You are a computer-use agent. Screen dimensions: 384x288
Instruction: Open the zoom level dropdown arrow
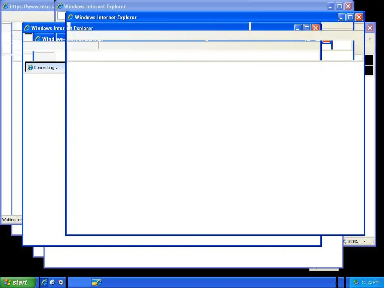point(364,241)
